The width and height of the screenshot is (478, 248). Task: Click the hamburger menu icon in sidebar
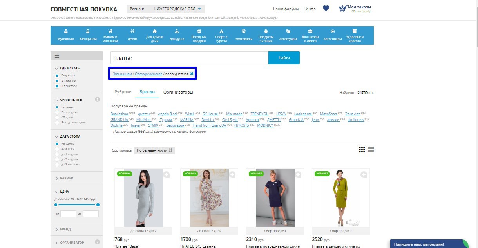tap(57, 56)
